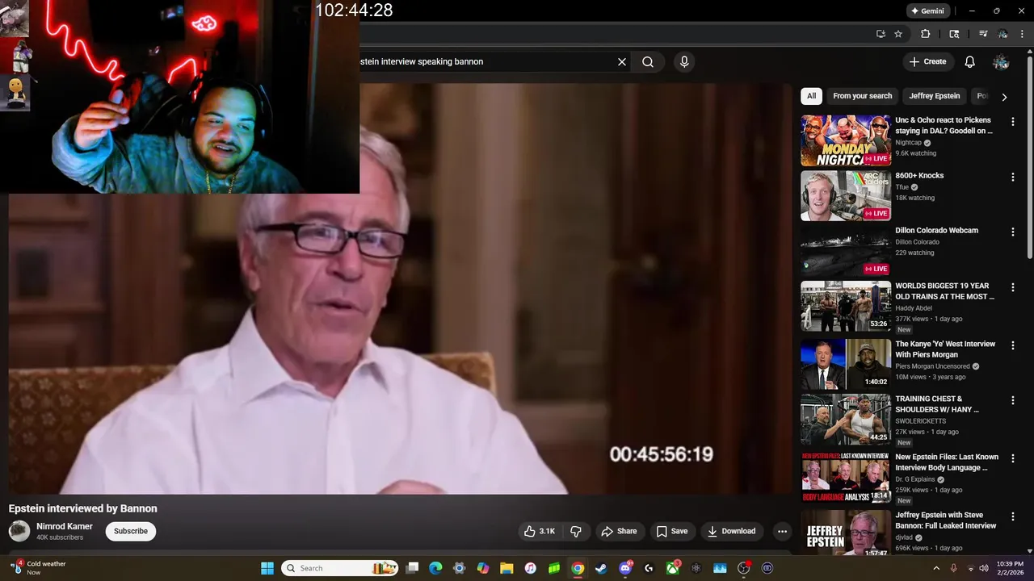1034x581 pixels.
Task: Click the Gemini button in Chrome title bar
Action: (927, 11)
